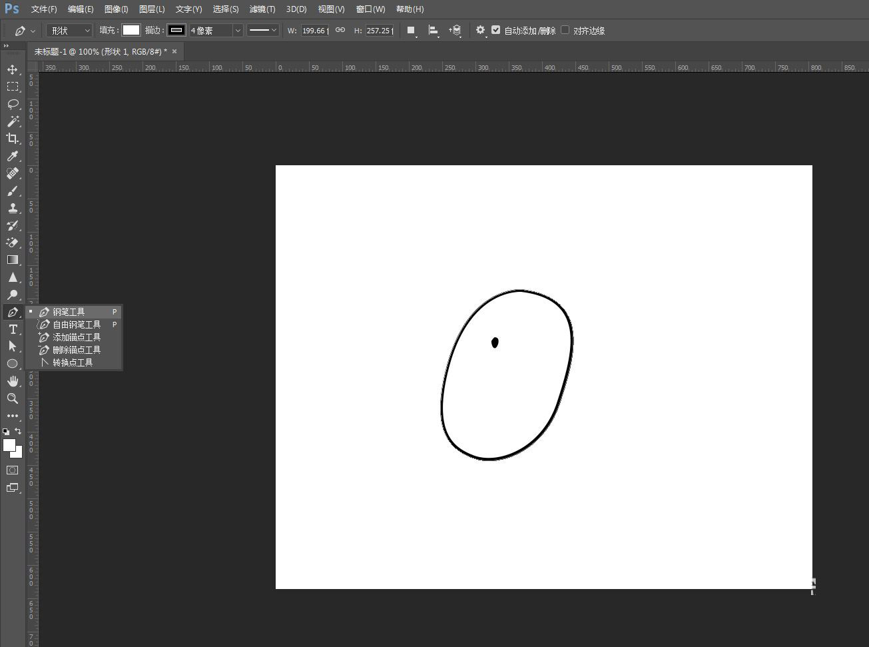Open the 滤镜(T) menu

pos(262,9)
